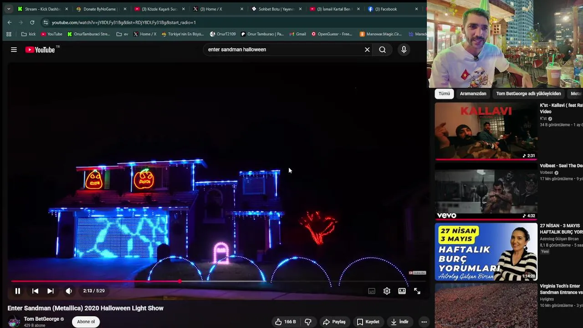This screenshot has width=583, height=328.
Task: Mute the video volume icon
Action: pos(69,291)
